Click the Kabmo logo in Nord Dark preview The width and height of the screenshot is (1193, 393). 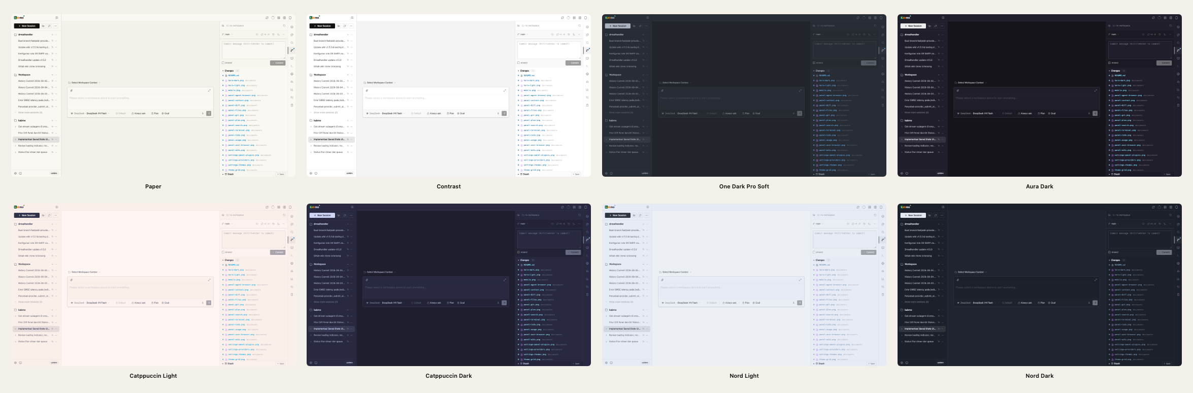(x=906, y=207)
